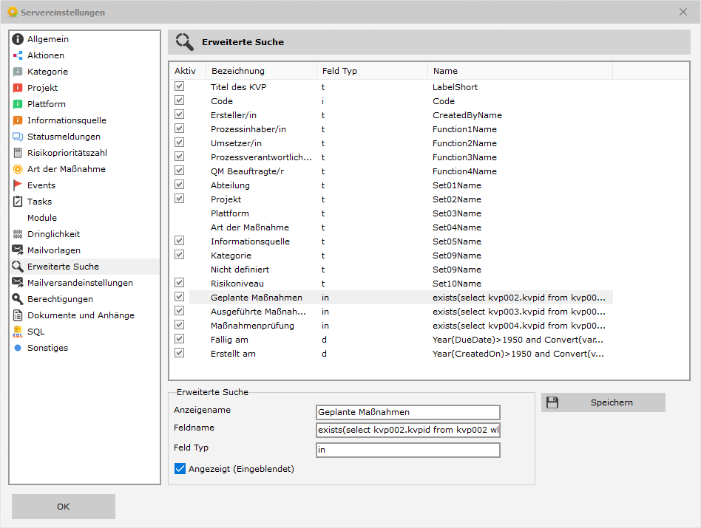Click the Set02Name cell
701x528 pixels.
(x=457, y=199)
